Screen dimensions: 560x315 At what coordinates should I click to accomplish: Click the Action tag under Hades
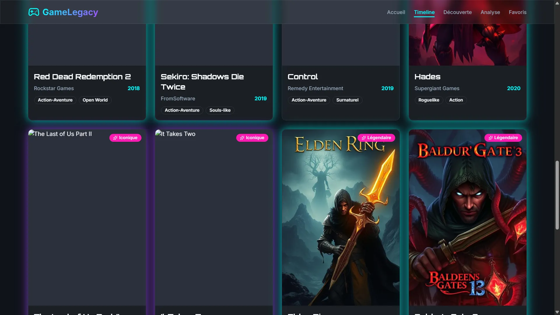tap(456, 100)
